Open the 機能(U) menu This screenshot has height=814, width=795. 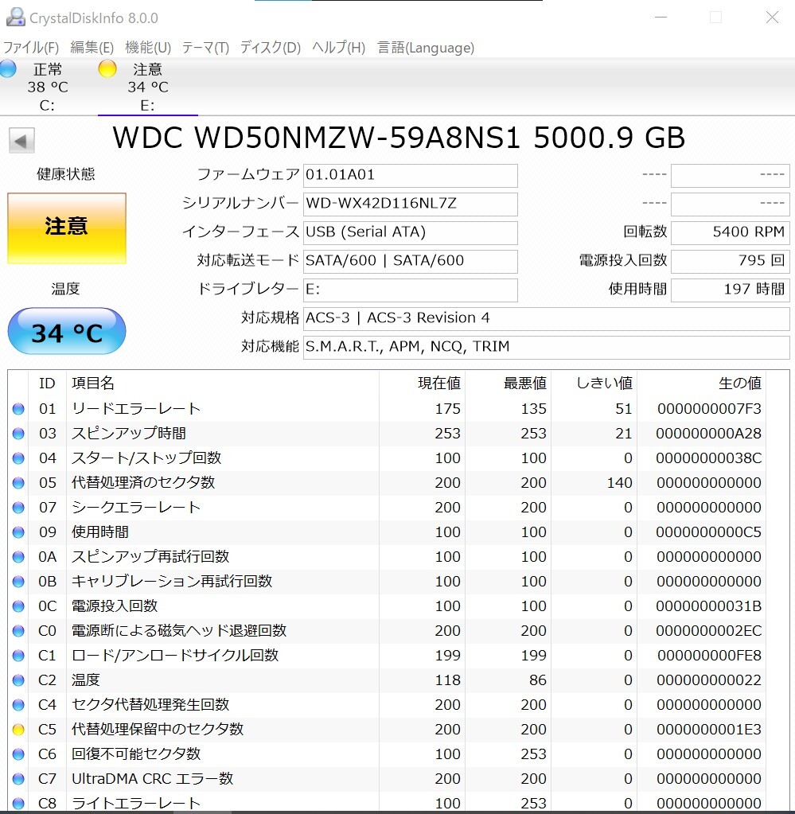(148, 48)
